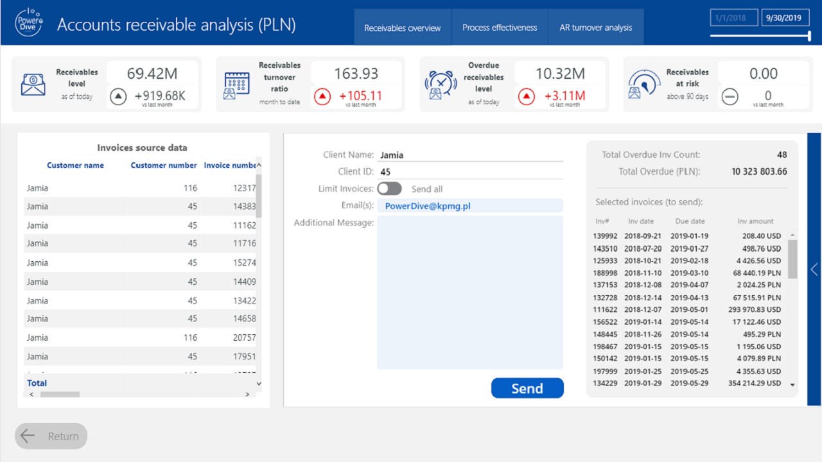822x462 pixels.
Task: Select invoice 198467 row
Action: coord(687,346)
